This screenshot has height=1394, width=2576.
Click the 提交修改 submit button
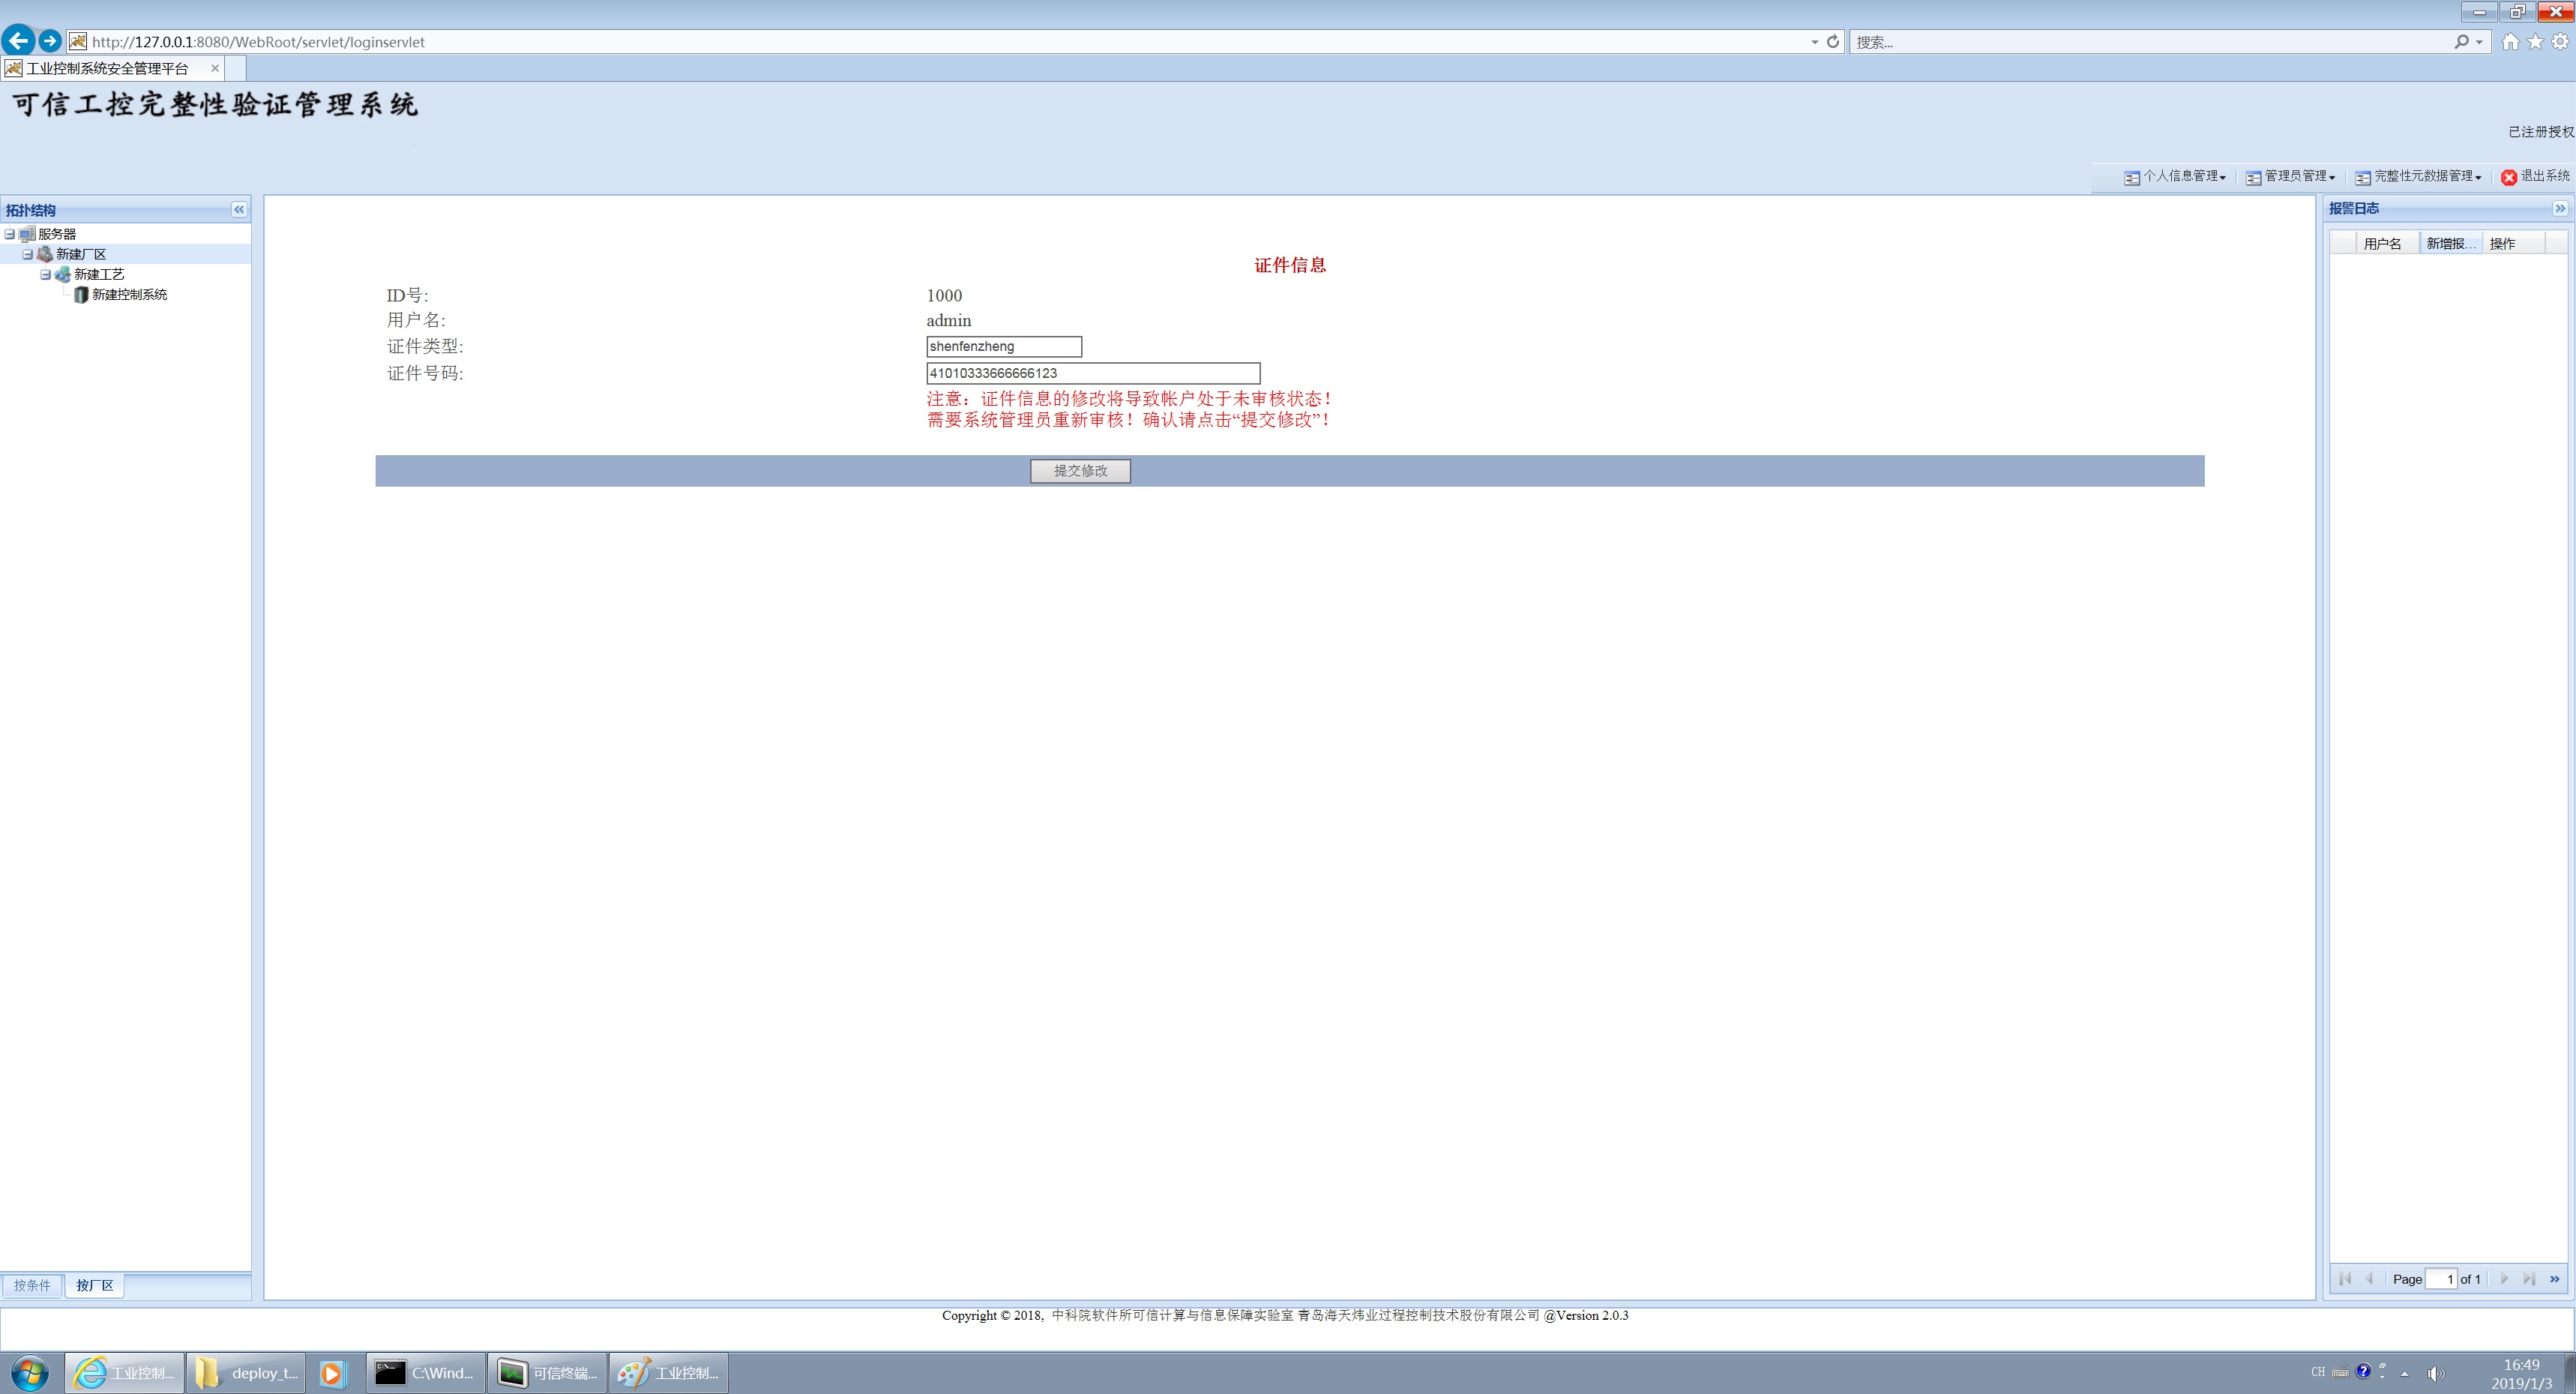click(1080, 470)
